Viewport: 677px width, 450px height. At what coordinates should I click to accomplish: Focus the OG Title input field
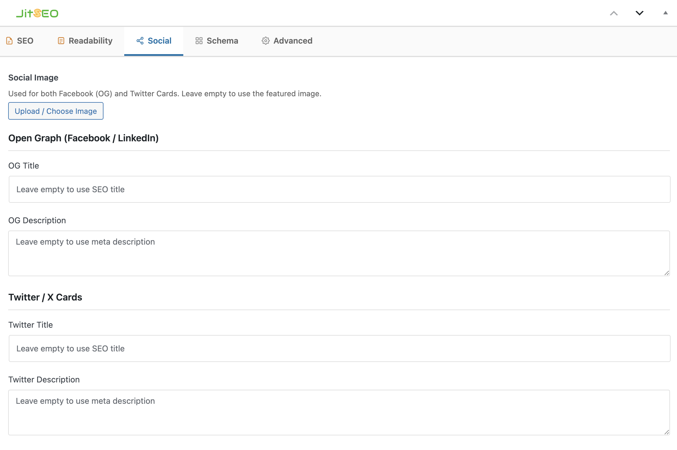click(x=339, y=189)
